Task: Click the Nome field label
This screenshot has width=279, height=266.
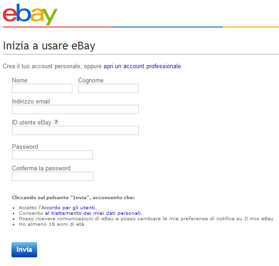Action: (20, 81)
